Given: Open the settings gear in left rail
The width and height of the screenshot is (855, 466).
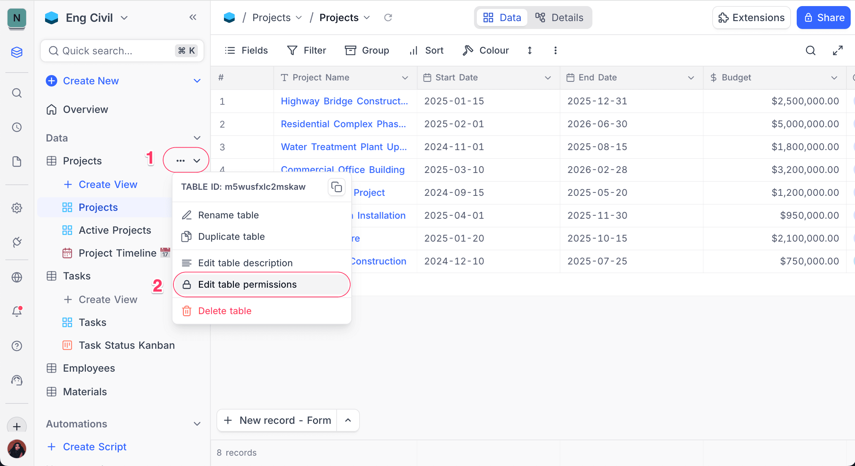Looking at the screenshot, I should coord(17,208).
